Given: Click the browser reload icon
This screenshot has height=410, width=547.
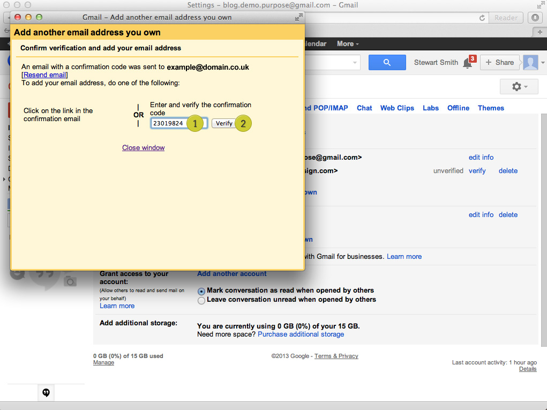Looking at the screenshot, I should coord(482,18).
